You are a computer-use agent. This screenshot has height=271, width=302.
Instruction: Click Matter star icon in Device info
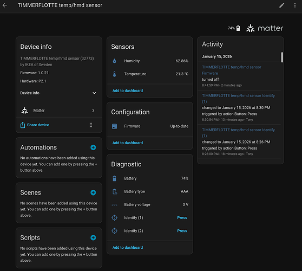[25, 111]
